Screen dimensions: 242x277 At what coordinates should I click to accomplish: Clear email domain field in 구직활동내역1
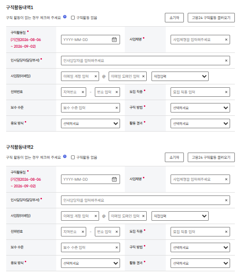pos(143,76)
